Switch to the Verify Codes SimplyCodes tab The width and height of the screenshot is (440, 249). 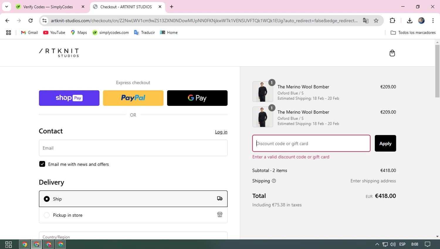(48, 7)
